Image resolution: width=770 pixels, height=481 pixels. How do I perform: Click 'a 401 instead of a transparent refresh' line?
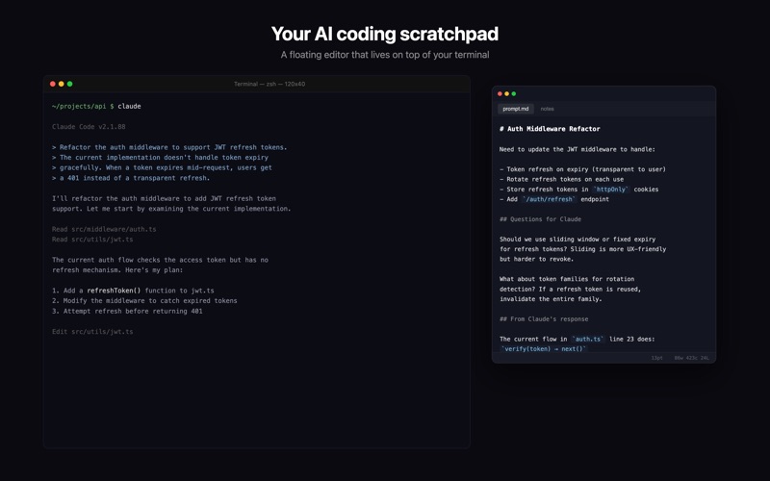point(131,178)
